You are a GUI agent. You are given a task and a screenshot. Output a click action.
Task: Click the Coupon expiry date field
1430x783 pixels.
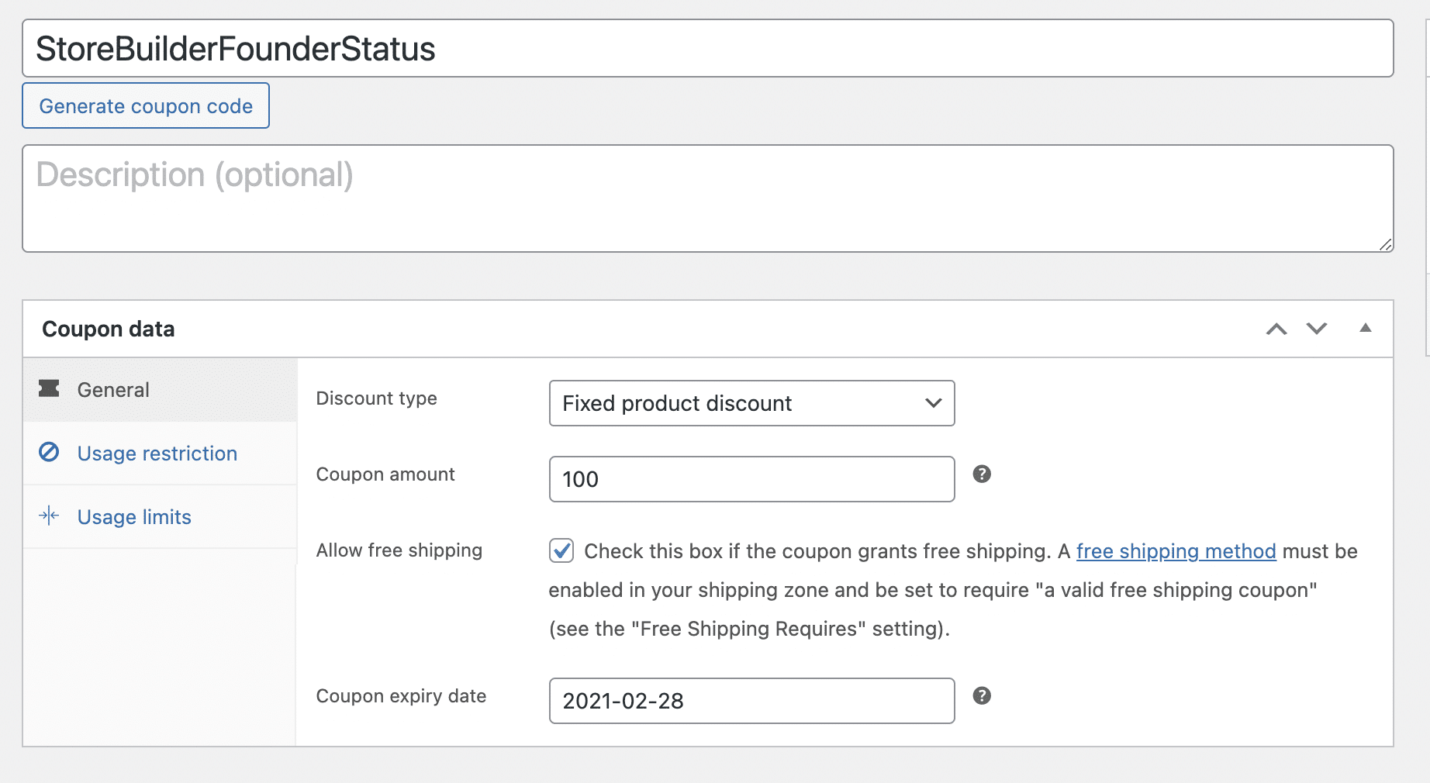click(x=751, y=701)
